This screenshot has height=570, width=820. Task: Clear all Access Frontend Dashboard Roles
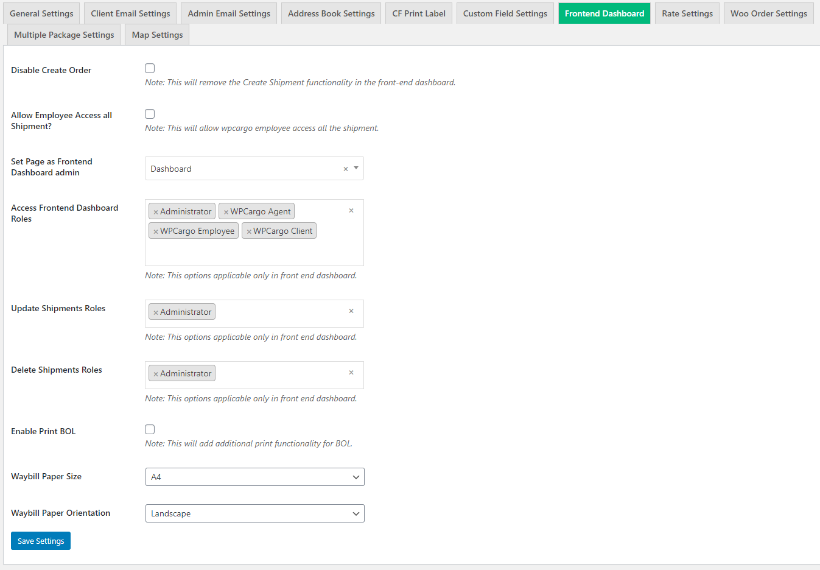351,211
